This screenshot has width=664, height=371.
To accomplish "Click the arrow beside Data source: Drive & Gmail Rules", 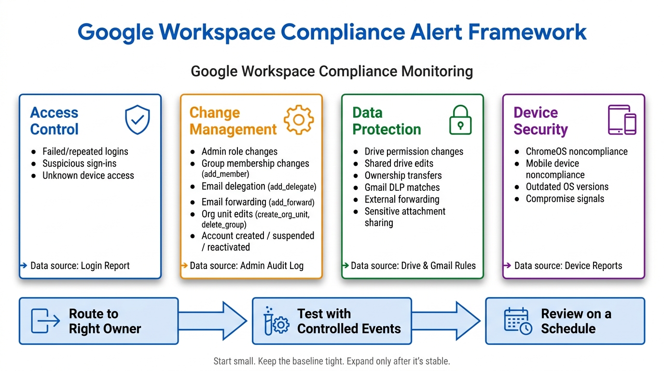I will click(x=345, y=266).
